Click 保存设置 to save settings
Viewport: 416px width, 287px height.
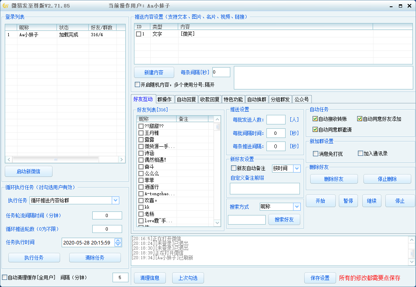(x=320, y=278)
